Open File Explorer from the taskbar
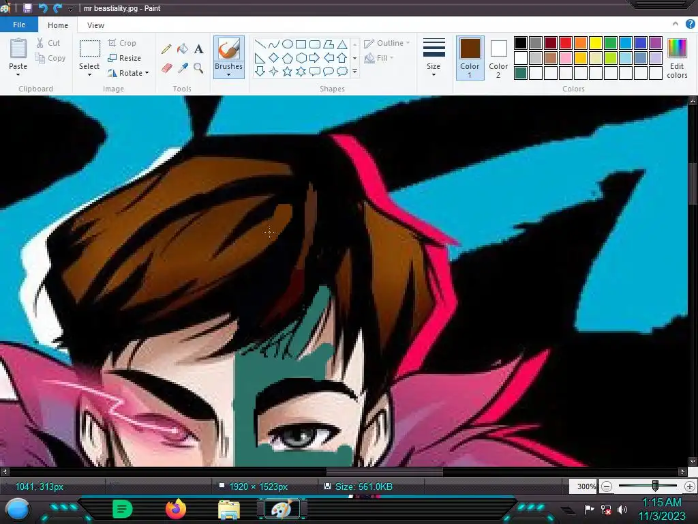698x524 pixels. pos(229,509)
